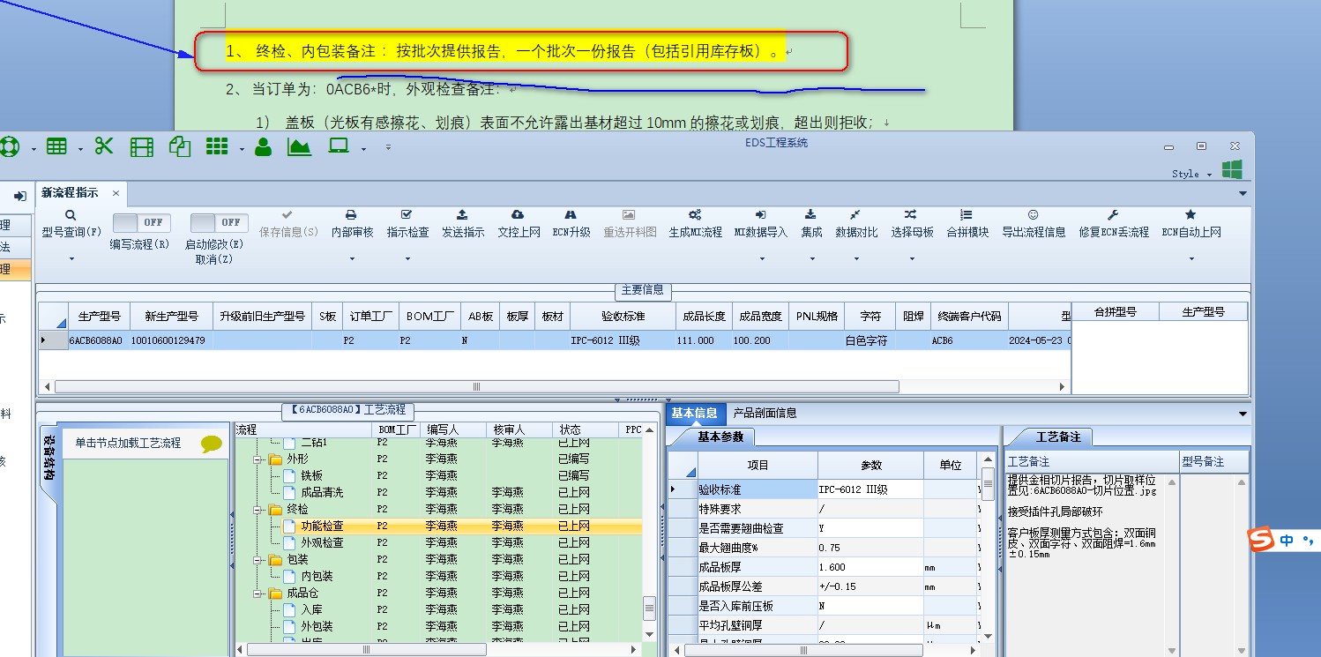This screenshot has height=657, width=1321.
Task: Click the main info table horizontal scrollbar
Action: (x=476, y=386)
